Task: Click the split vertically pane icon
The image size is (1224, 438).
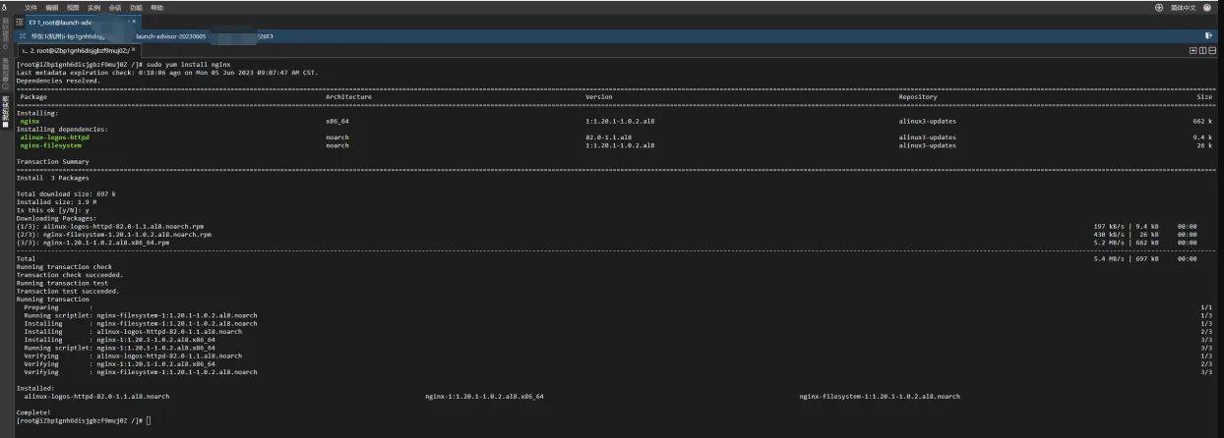Action: [x=1202, y=50]
